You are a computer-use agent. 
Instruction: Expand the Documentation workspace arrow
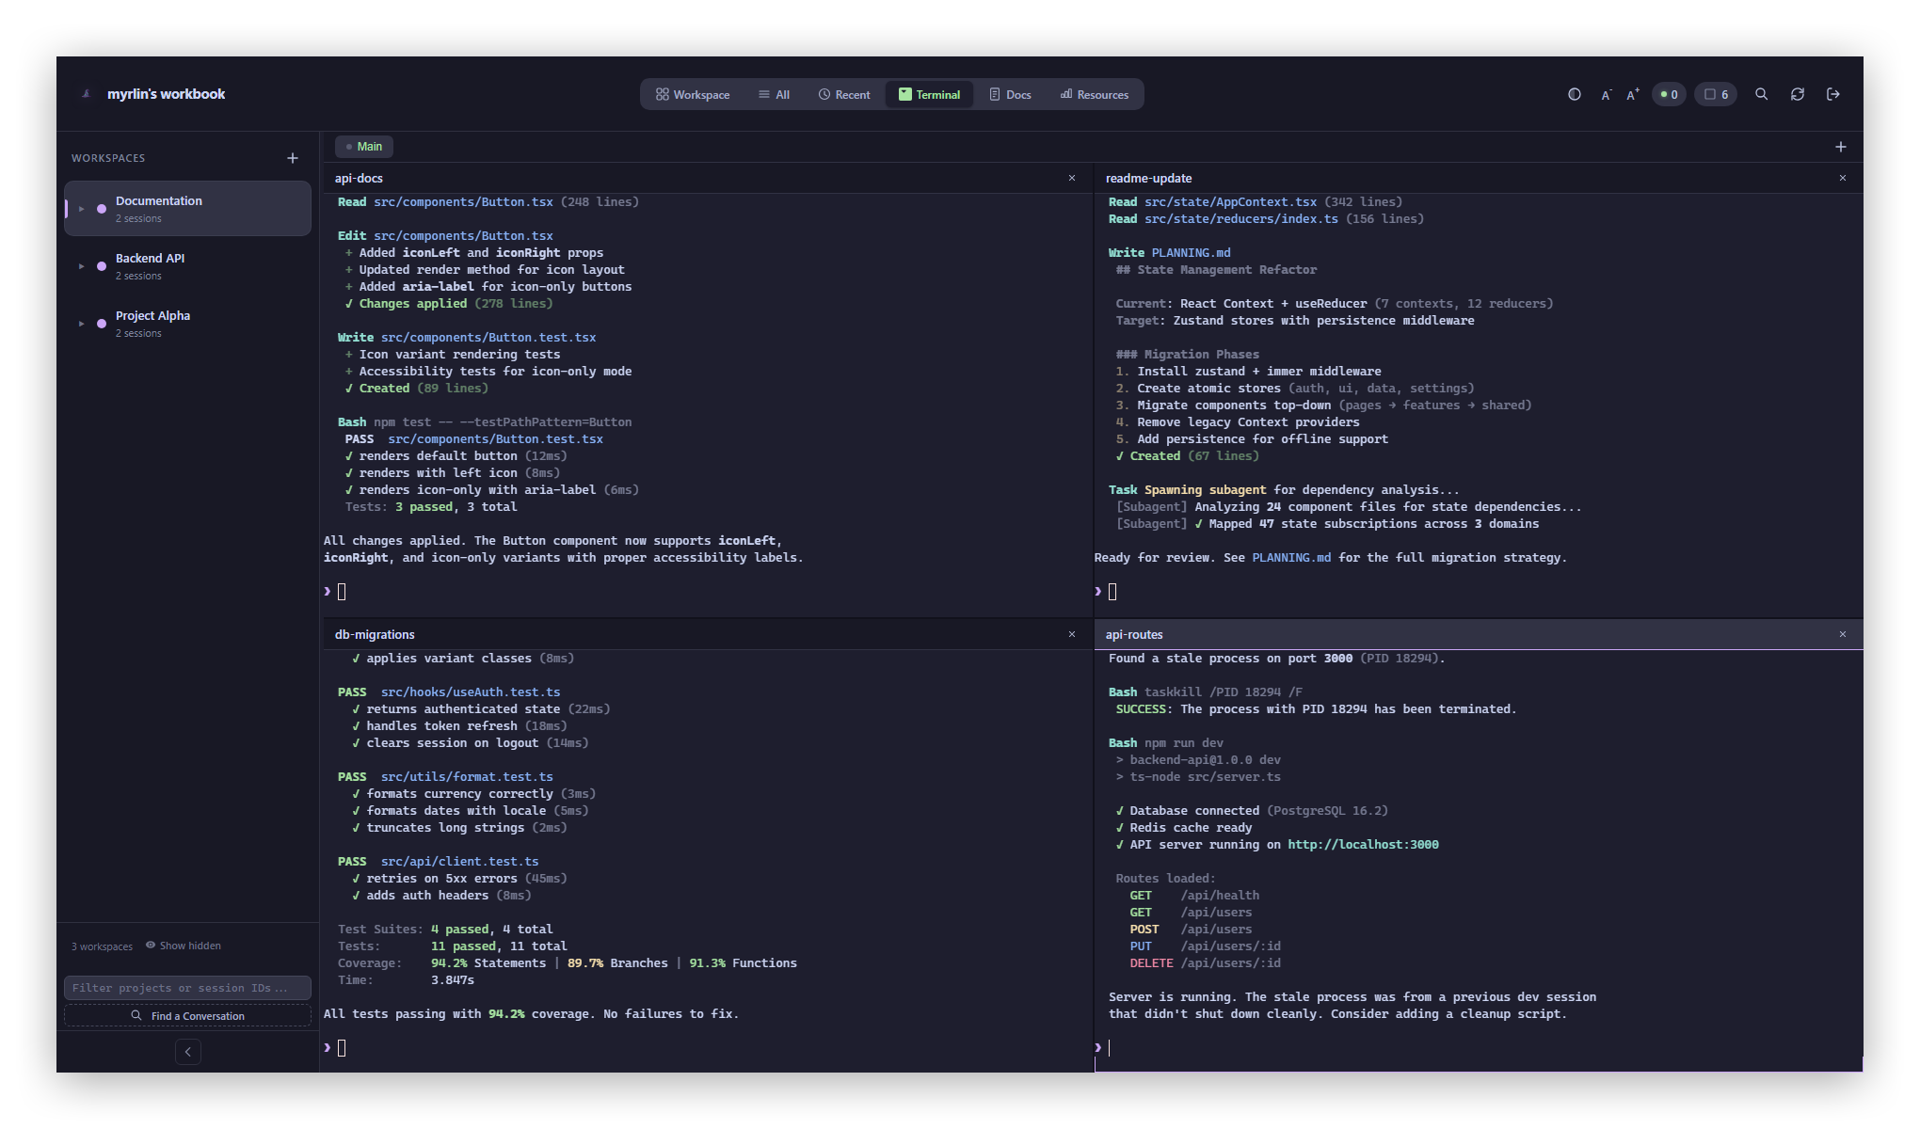pyautogui.click(x=82, y=209)
